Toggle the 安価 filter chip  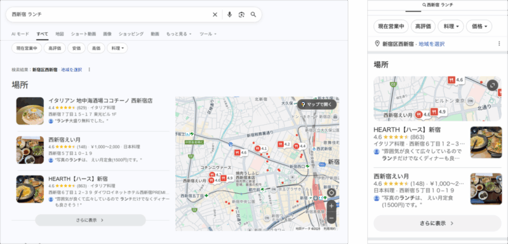point(76,48)
